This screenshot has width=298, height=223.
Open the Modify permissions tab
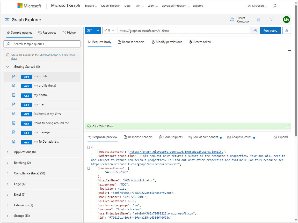point(167,42)
